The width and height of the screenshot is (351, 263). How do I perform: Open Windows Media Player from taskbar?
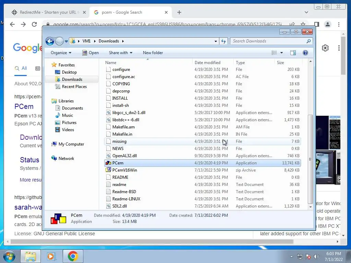click(x=51, y=256)
